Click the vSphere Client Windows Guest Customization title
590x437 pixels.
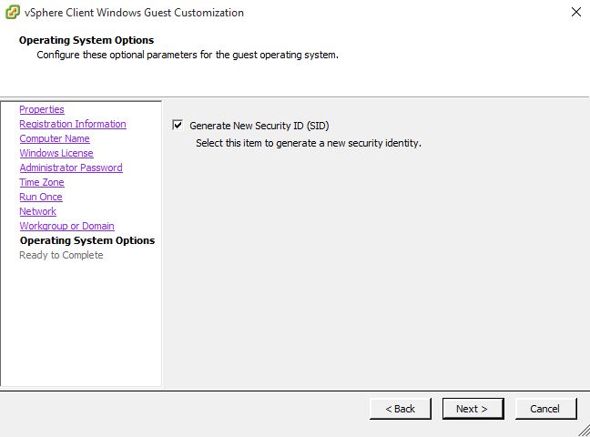pos(134,13)
